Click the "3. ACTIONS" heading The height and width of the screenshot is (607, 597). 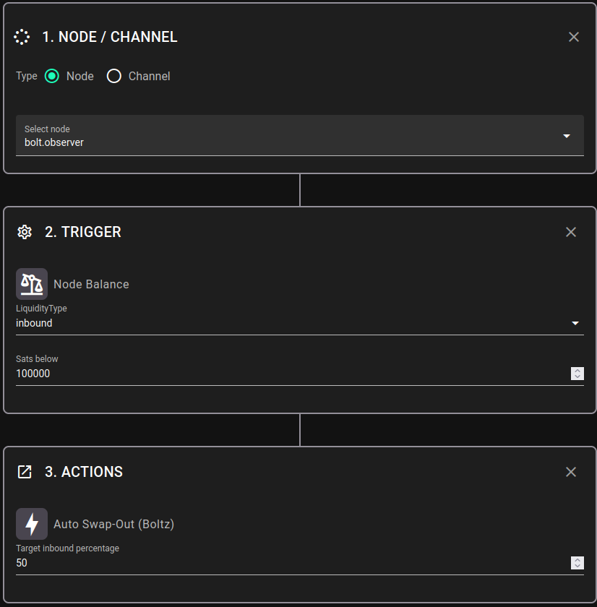[84, 472]
